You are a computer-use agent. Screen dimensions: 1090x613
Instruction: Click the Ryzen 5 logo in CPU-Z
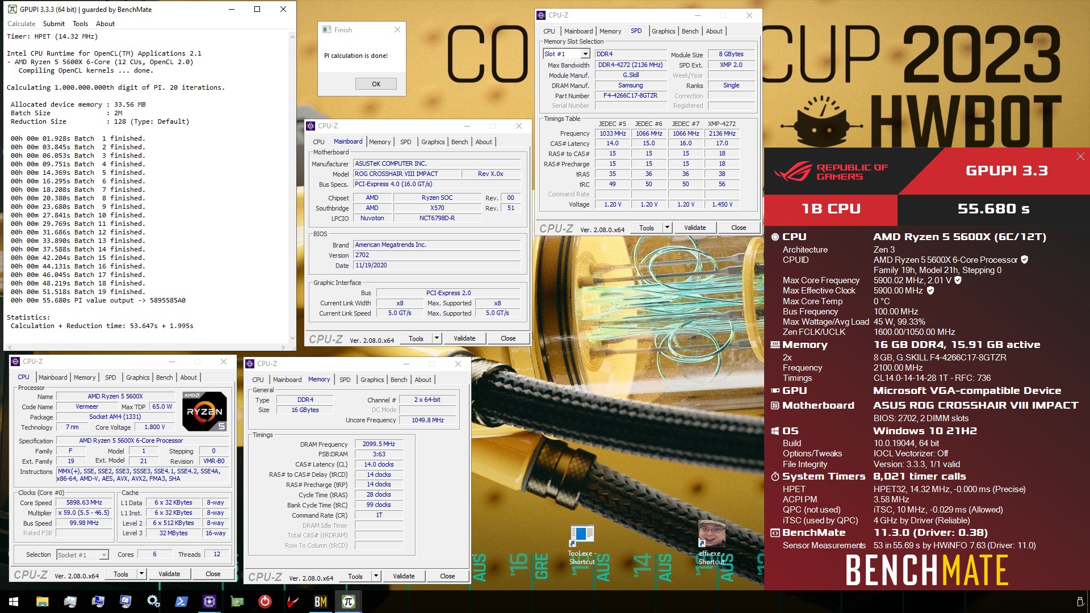pyautogui.click(x=204, y=412)
